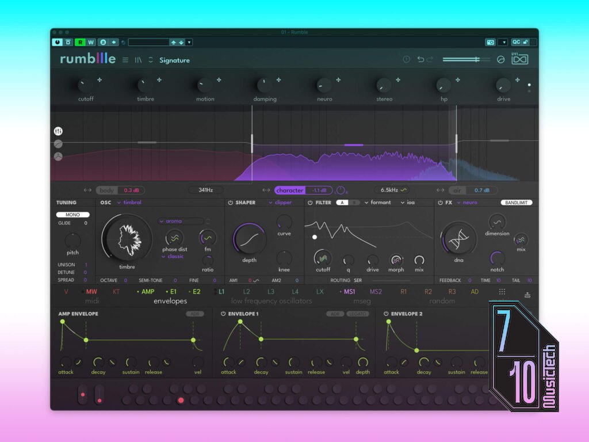The image size is (589, 442).
Task: Select the mixer sliders view icon
Action: [x=58, y=131]
